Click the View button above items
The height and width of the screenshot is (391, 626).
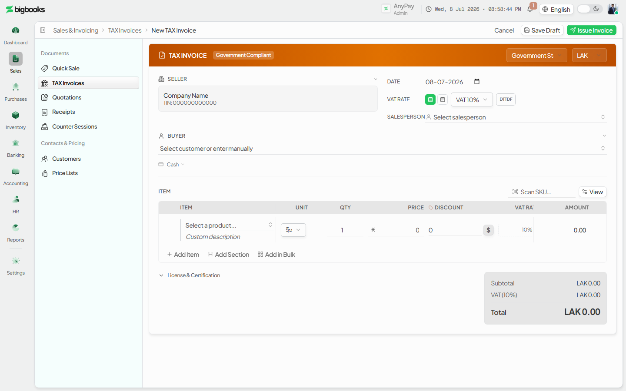[593, 192]
